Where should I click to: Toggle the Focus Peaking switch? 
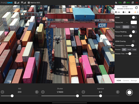[x=134, y=32]
